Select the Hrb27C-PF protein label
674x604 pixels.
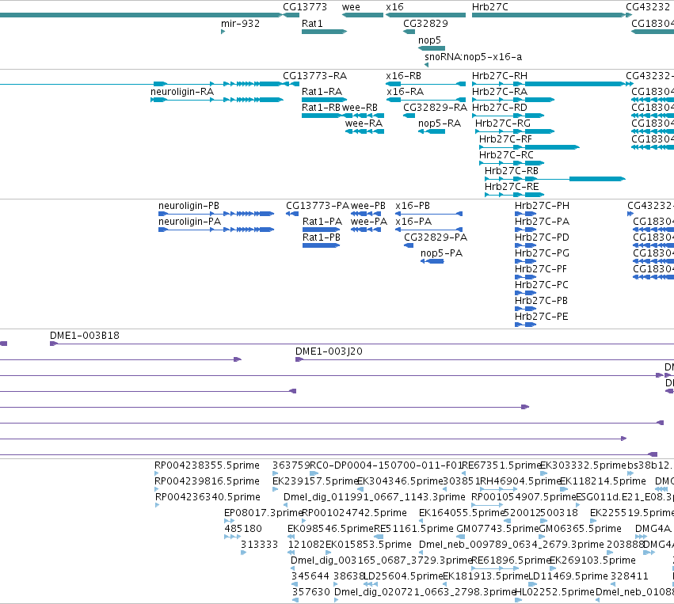(x=541, y=270)
